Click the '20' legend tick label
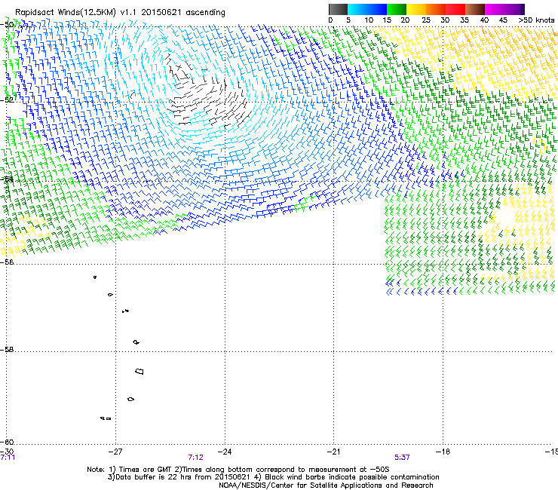This screenshot has height=490, width=558. pos(405,20)
